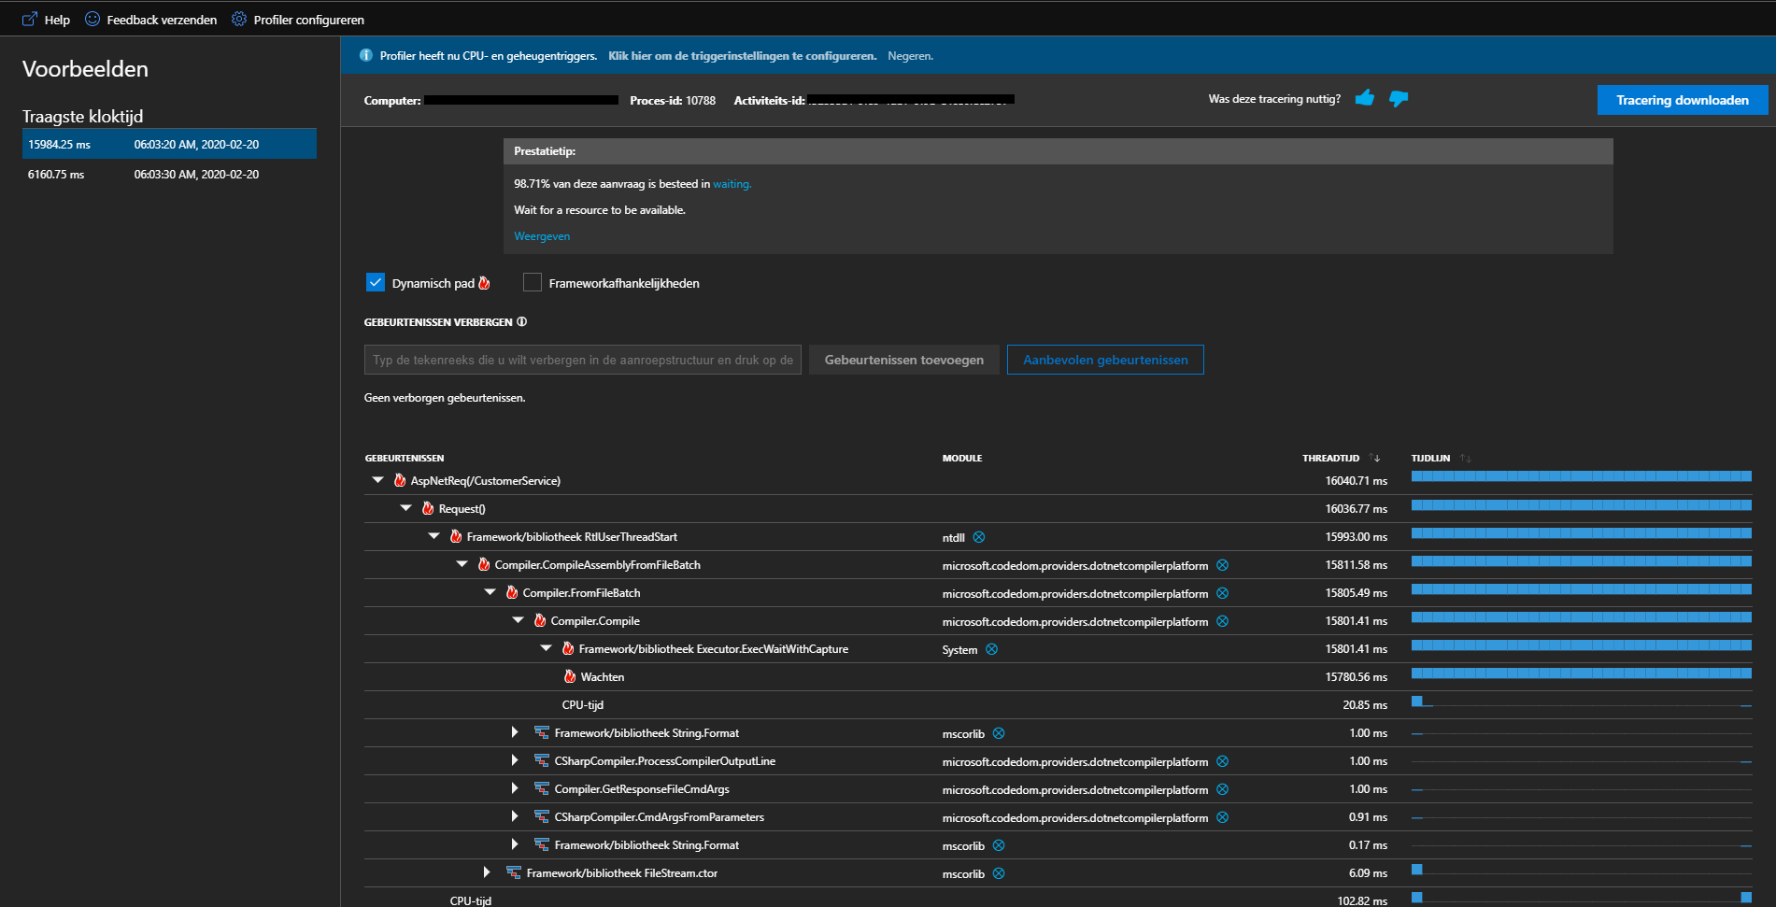Click the Geen verborgen gebeurtenissen text
1776x907 pixels.
(445, 398)
